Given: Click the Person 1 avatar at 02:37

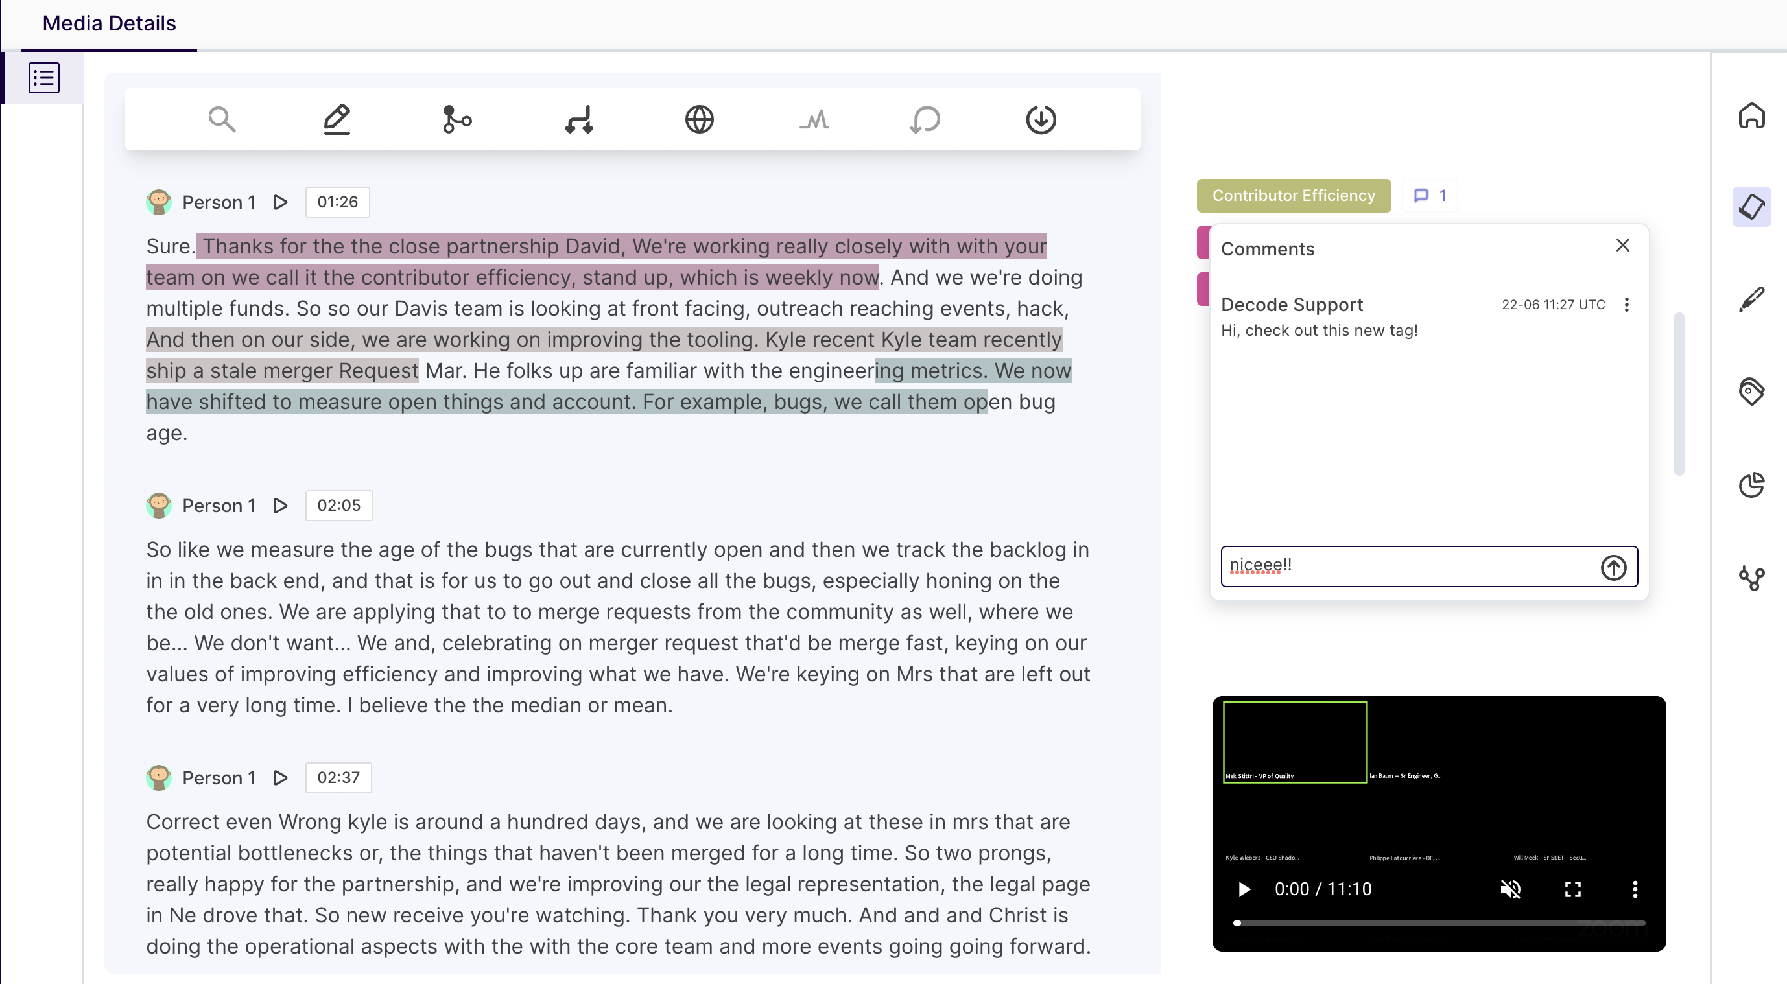Looking at the screenshot, I should 159,777.
